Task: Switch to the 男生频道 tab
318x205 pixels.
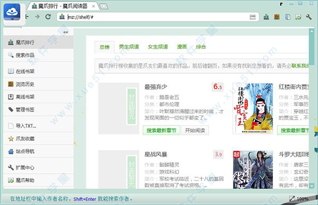Action: (129, 47)
